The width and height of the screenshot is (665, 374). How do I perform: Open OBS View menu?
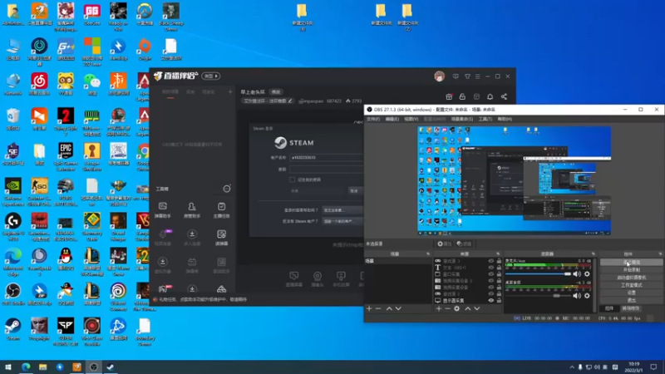point(411,119)
